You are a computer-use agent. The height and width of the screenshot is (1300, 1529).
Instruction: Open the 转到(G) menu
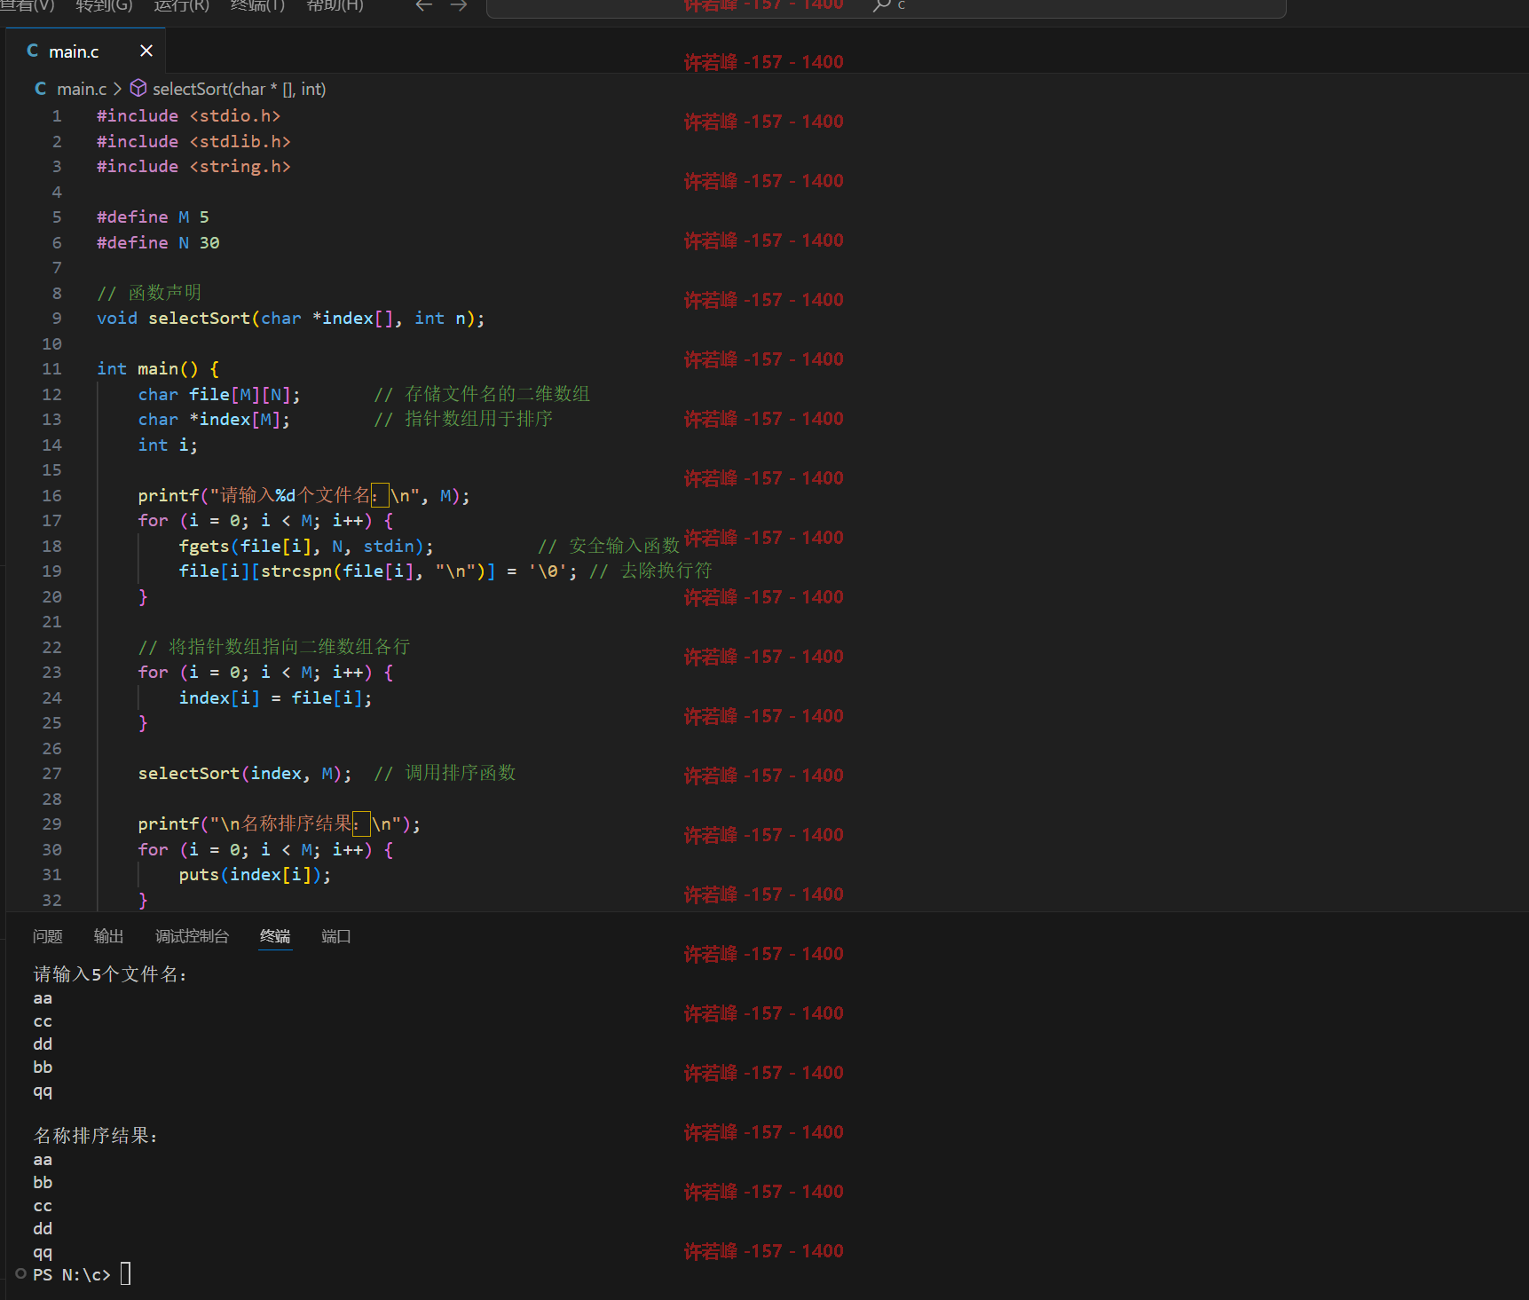point(104,5)
